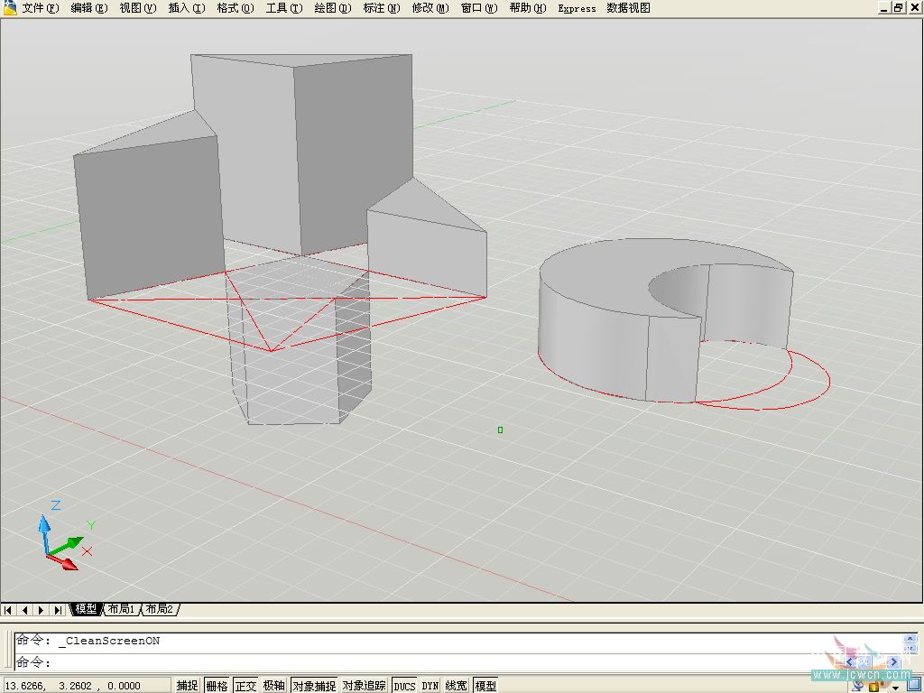Open the 数据视图 menu

(629, 7)
